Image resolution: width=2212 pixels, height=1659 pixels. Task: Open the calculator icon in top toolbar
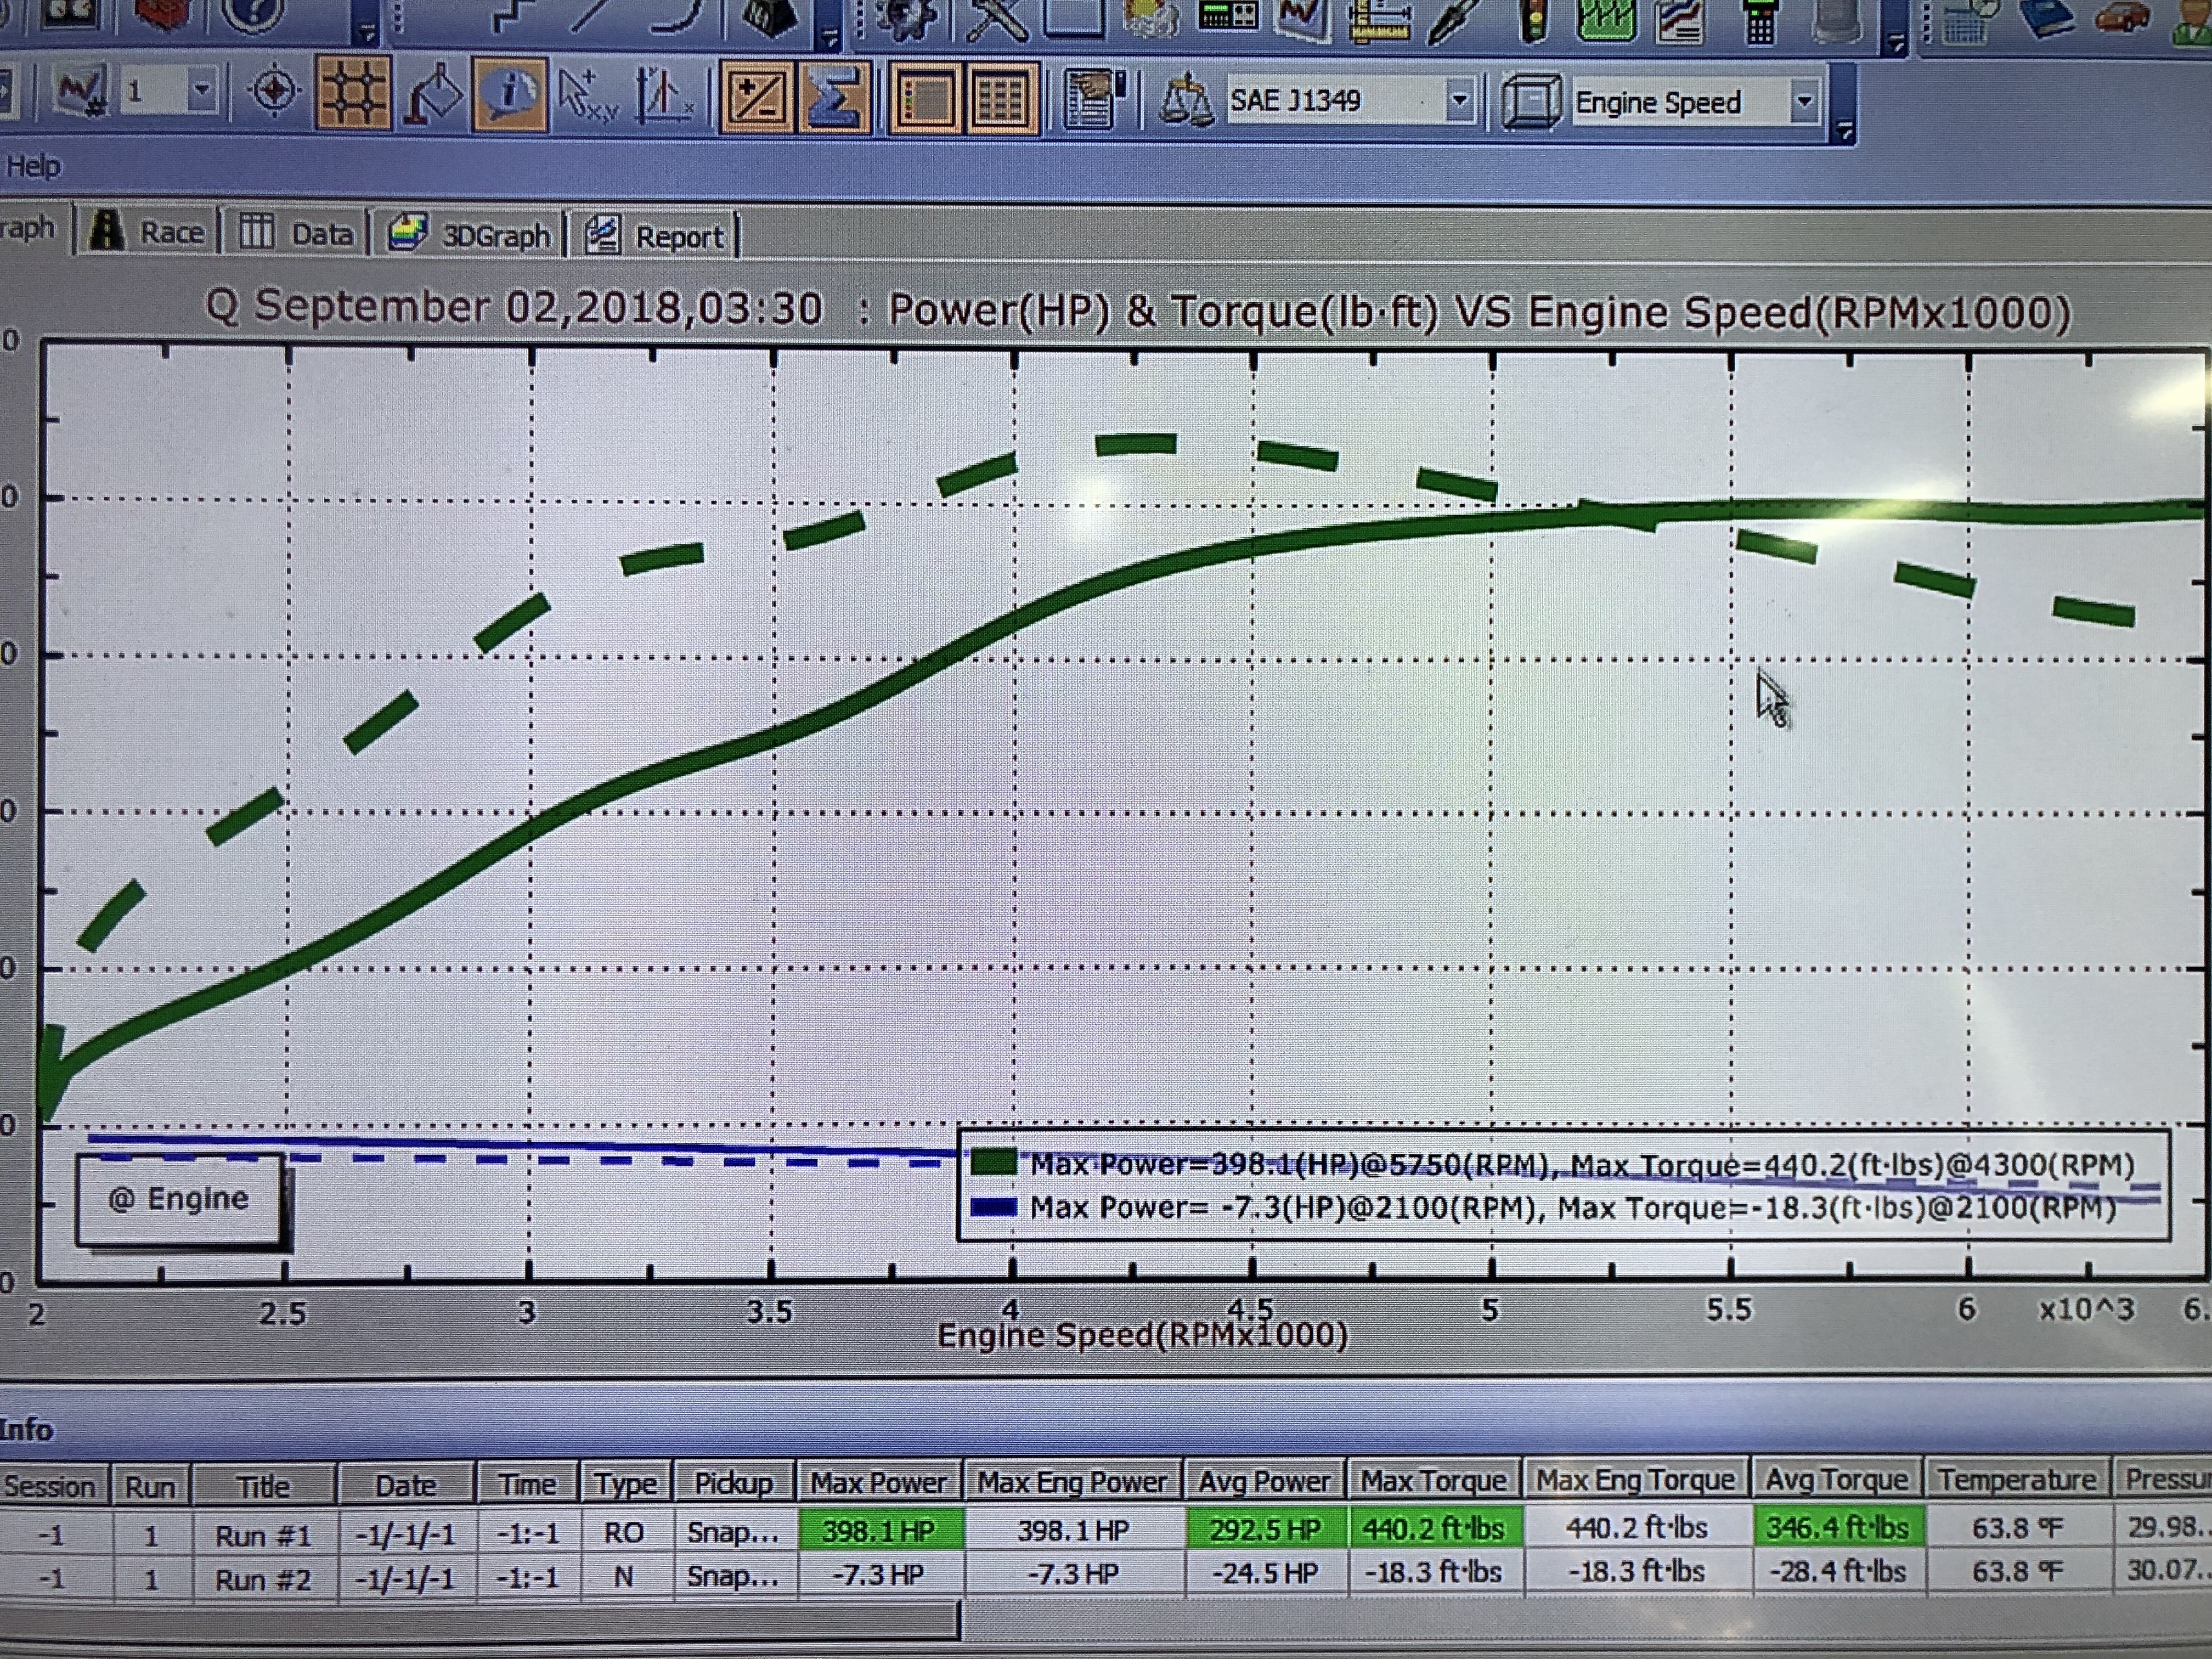pyautogui.click(x=1760, y=22)
